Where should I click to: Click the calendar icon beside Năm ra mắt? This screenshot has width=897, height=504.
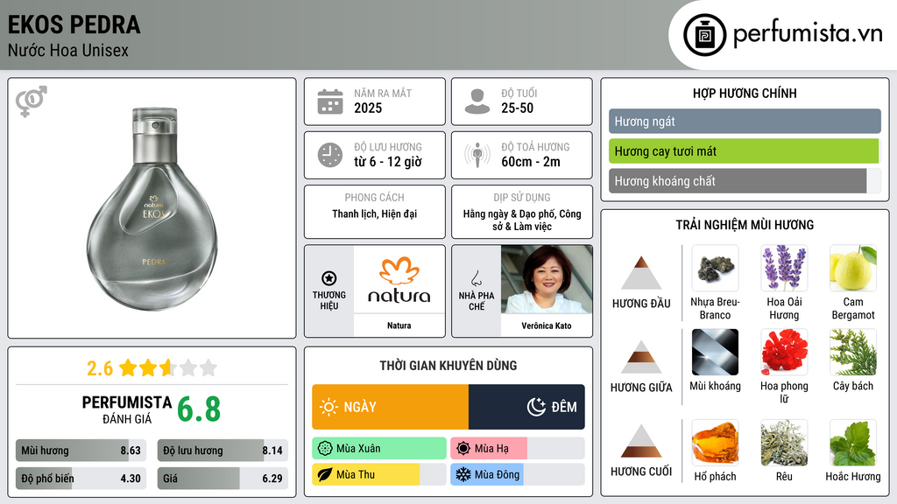(x=330, y=101)
